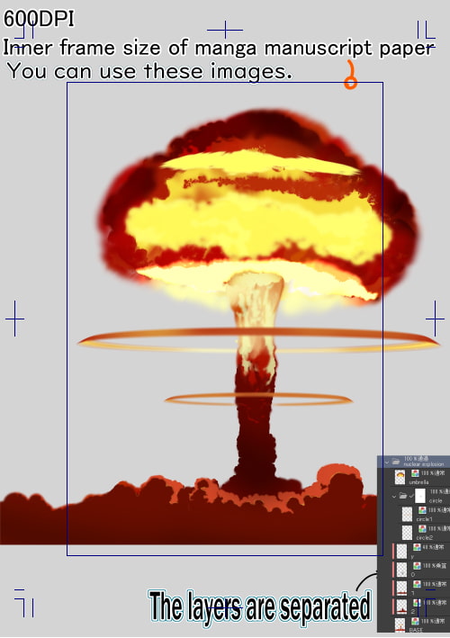Click the circle1 layer color-mode icon
Image resolution: width=450 pixels, height=638 pixels.
click(x=422, y=510)
